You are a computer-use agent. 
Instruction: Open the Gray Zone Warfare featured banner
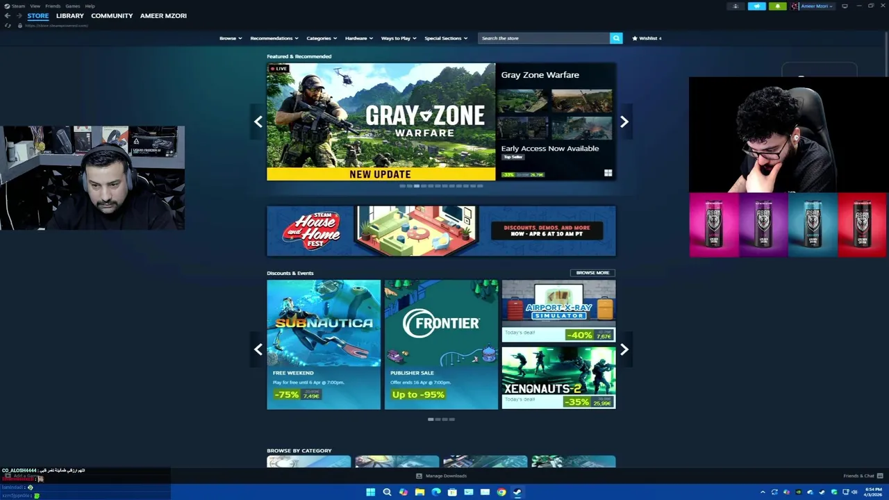(x=381, y=122)
